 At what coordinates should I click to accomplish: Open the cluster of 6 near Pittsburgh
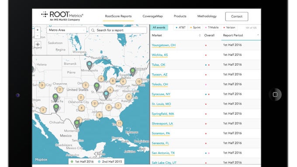tap(123, 82)
